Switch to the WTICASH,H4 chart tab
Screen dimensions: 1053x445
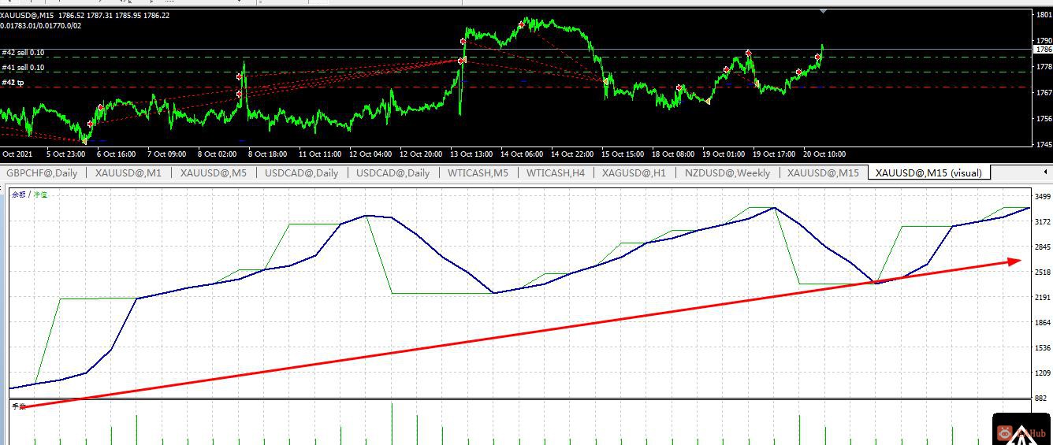pos(556,172)
